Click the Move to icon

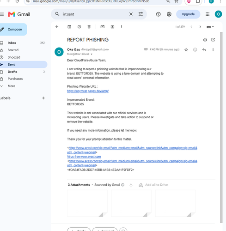[x=112, y=27]
